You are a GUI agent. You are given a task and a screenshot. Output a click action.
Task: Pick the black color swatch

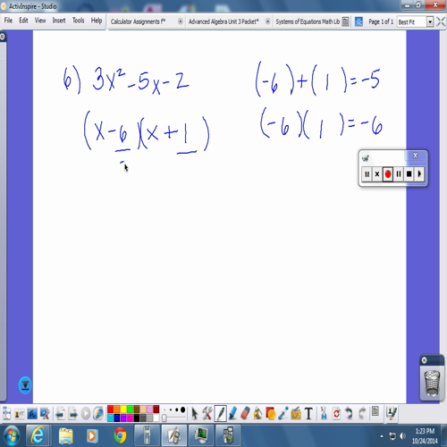137,417
